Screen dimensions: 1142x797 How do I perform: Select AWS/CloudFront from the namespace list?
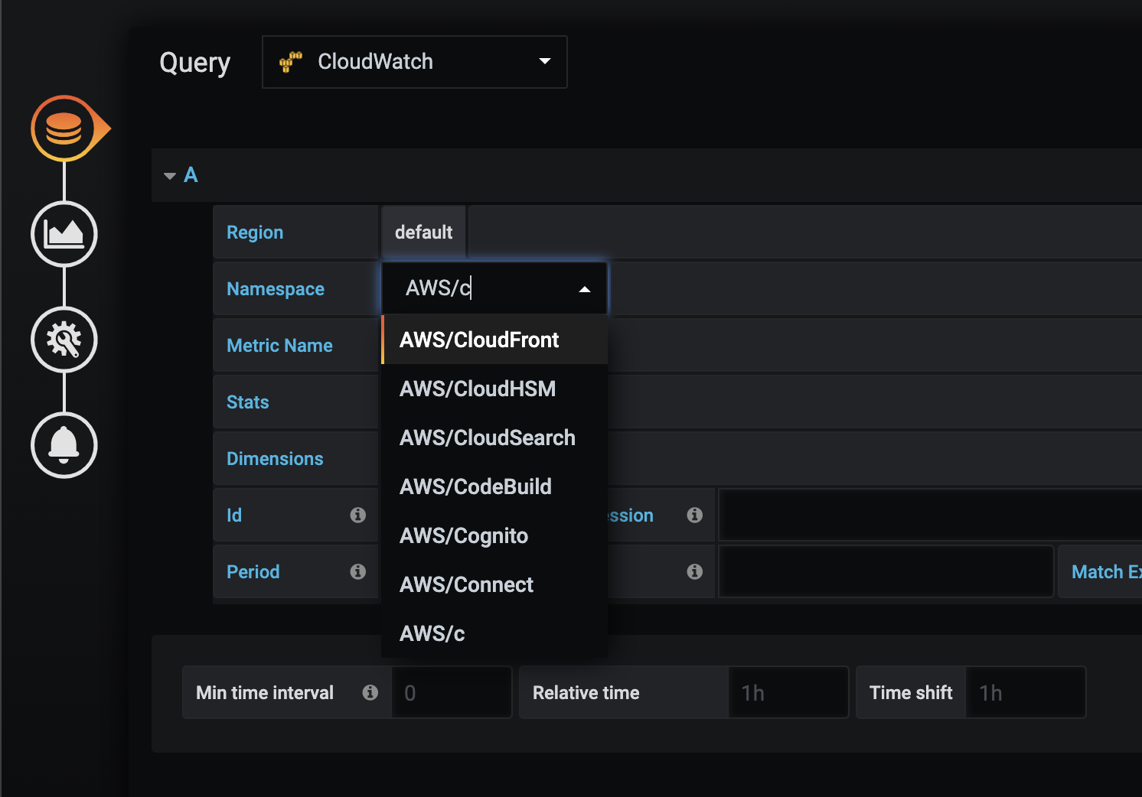click(x=479, y=340)
